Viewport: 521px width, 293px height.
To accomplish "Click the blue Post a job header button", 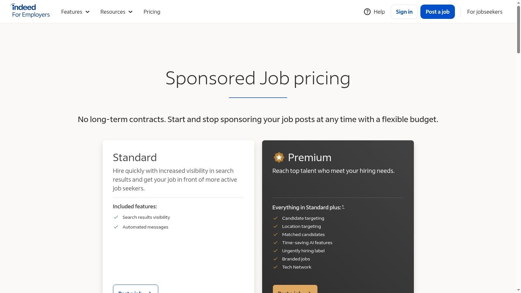I will [437, 12].
